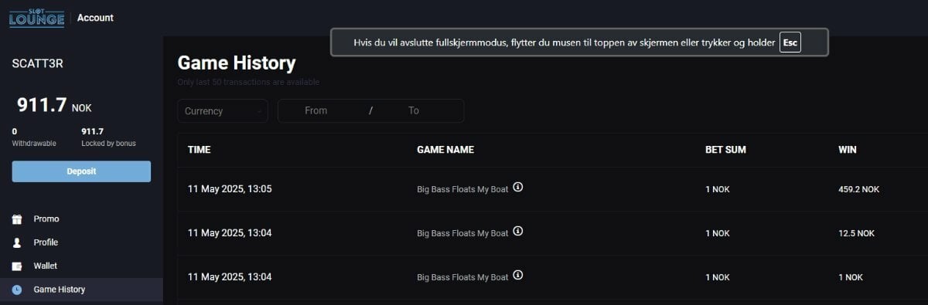Open info icon for 1 NOK win row
Viewport: 928px width, 305px height.
click(518, 275)
